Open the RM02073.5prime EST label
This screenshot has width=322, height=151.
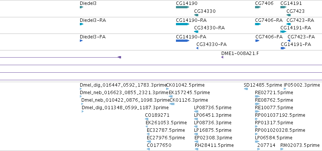click(300, 145)
